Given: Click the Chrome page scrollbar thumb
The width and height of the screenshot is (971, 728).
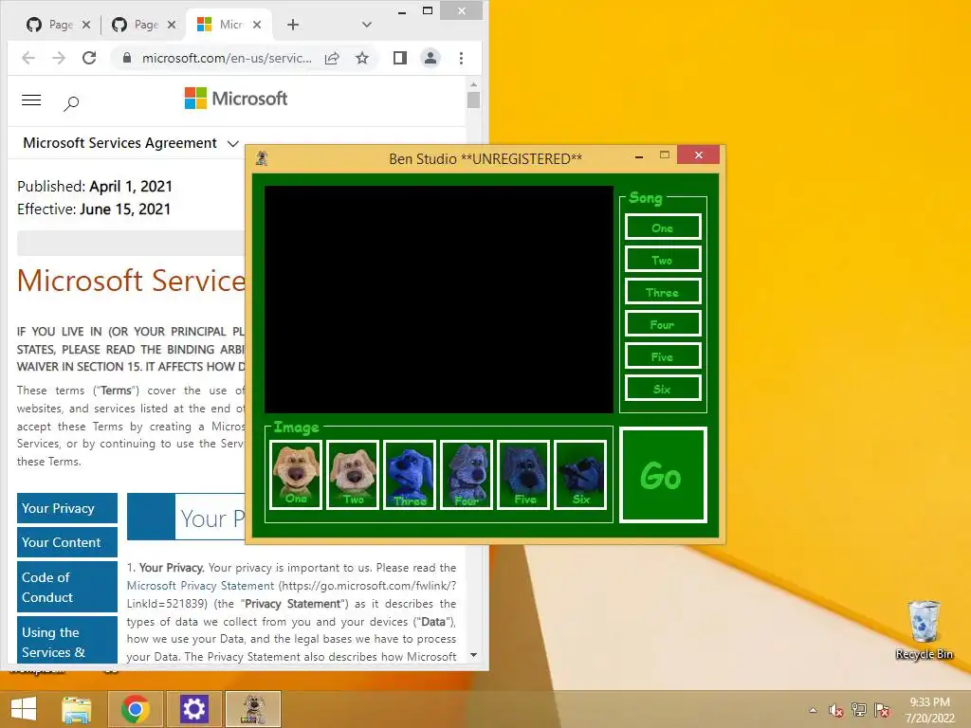Looking at the screenshot, I should (474, 100).
